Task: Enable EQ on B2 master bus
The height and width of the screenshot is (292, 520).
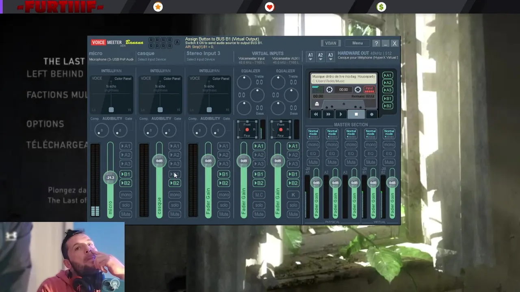Action: tap(389, 154)
